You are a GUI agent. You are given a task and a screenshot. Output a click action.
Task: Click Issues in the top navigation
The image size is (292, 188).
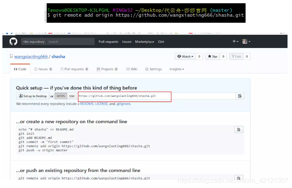point(127,42)
